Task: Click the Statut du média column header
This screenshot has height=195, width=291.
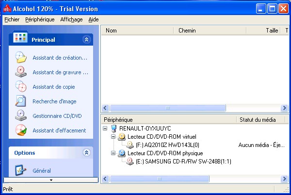Action: pyautogui.click(x=260, y=120)
